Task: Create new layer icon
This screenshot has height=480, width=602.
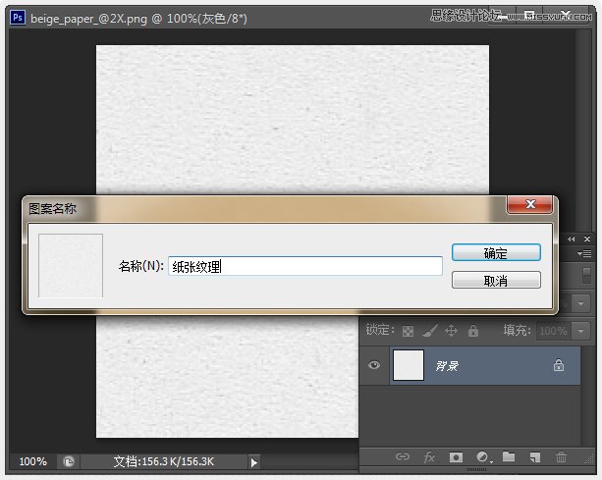Action: [x=535, y=457]
